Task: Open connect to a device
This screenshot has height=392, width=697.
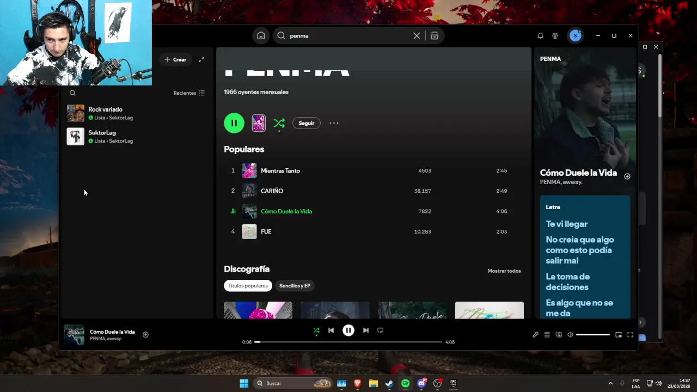Action: coord(559,335)
